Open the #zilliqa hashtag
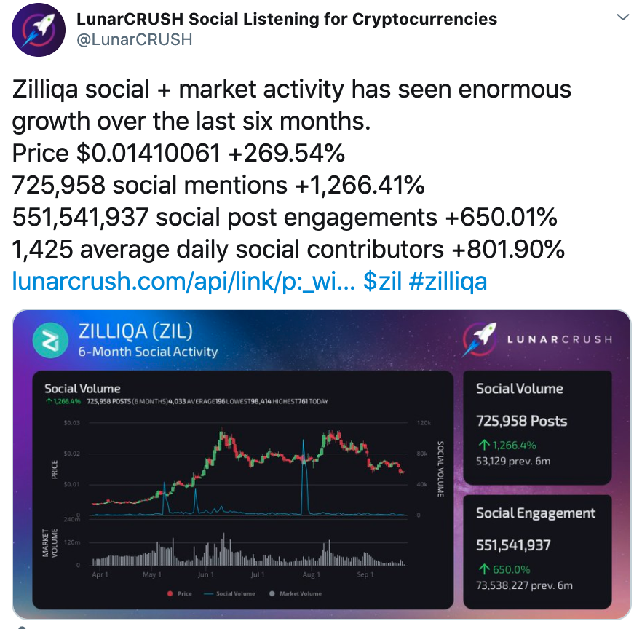Screen dimensions: 642x629 click(448, 281)
